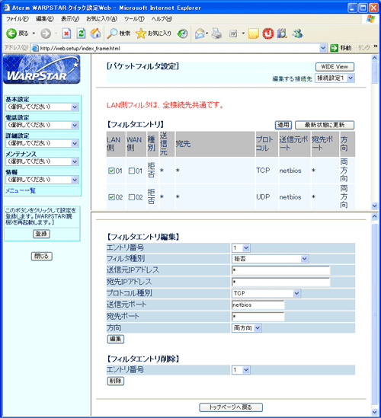Click the lower frame vertical scrollbar

[x=375, y=314]
